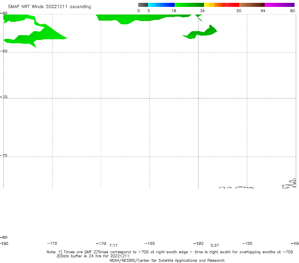Click the coastline outline at bottom right

click(x=289, y=184)
